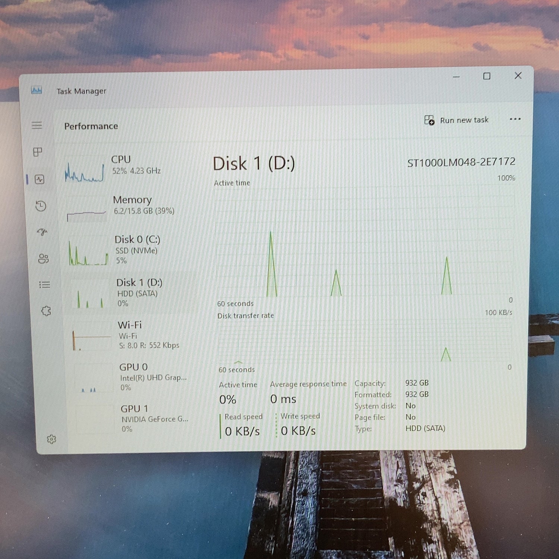Image resolution: width=559 pixels, height=559 pixels.
Task: Click the Task Manager app icon in title bar
Action: tap(37, 90)
